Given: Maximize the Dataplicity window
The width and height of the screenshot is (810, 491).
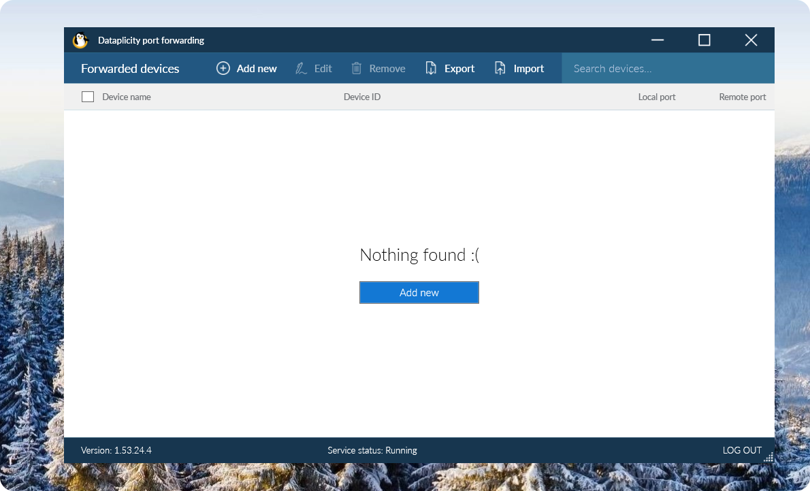Looking at the screenshot, I should (704, 39).
